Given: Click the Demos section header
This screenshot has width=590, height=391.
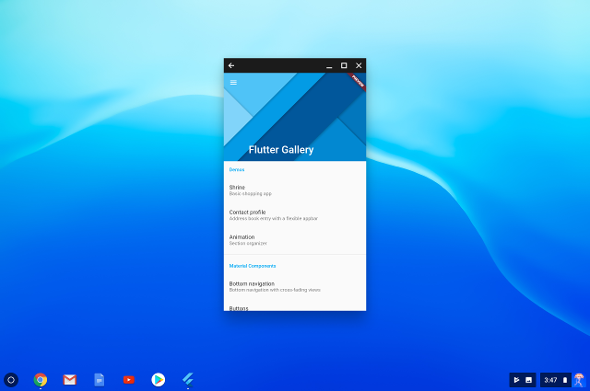Looking at the screenshot, I should coord(237,170).
